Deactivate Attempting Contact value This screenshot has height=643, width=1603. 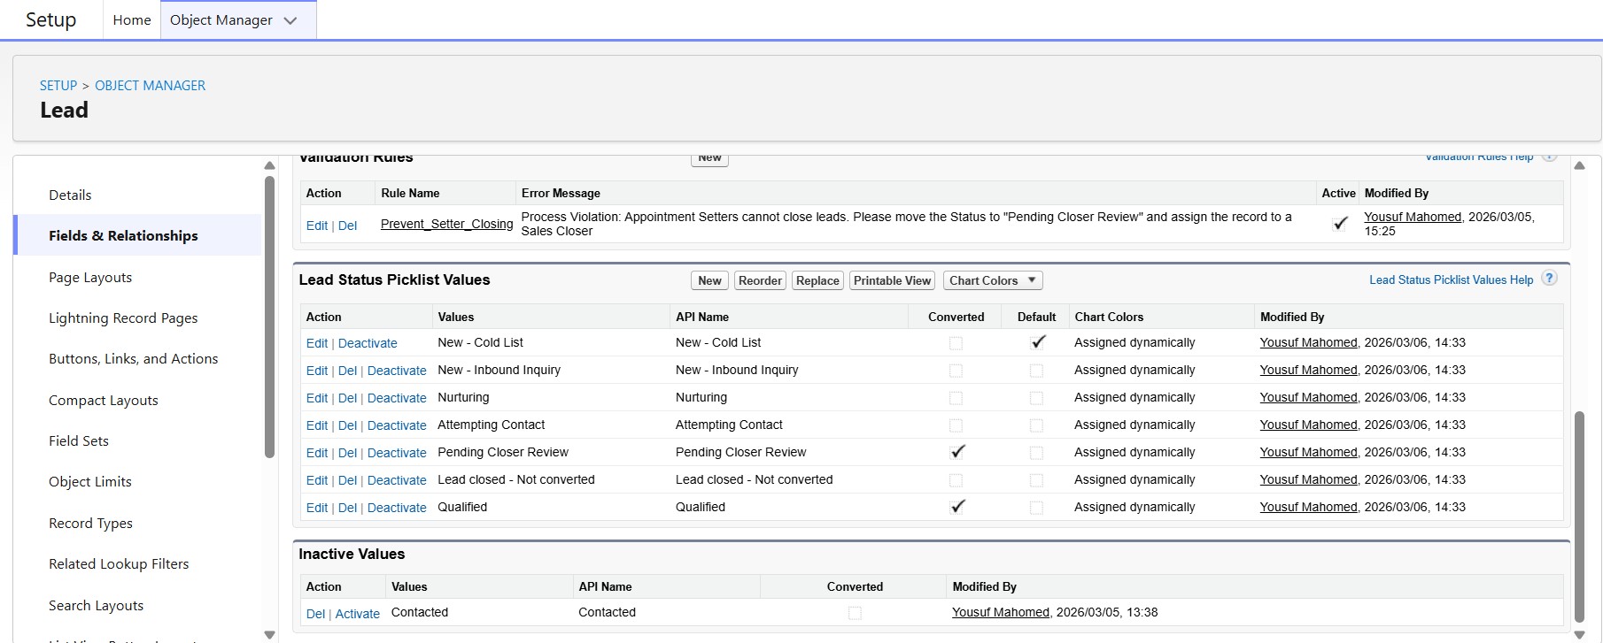(x=397, y=425)
